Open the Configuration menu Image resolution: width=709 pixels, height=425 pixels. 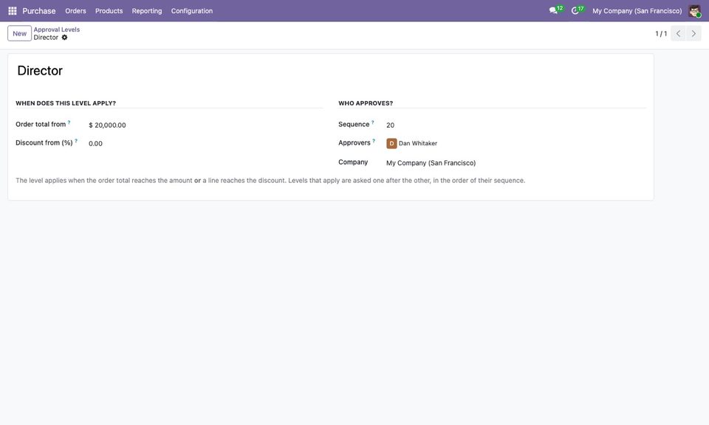[x=192, y=11]
